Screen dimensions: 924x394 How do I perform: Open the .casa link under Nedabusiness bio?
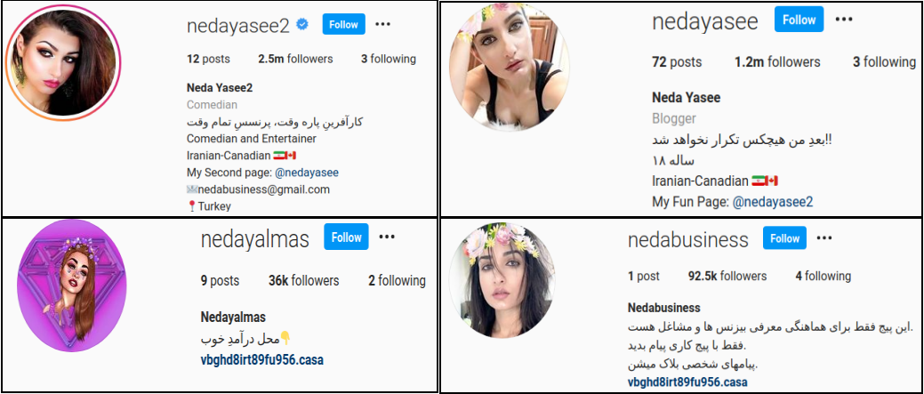click(x=689, y=382)
